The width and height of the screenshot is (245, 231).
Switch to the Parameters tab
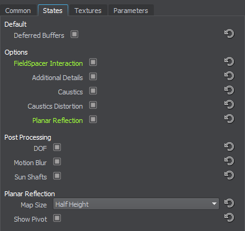[x=131, y=11]
